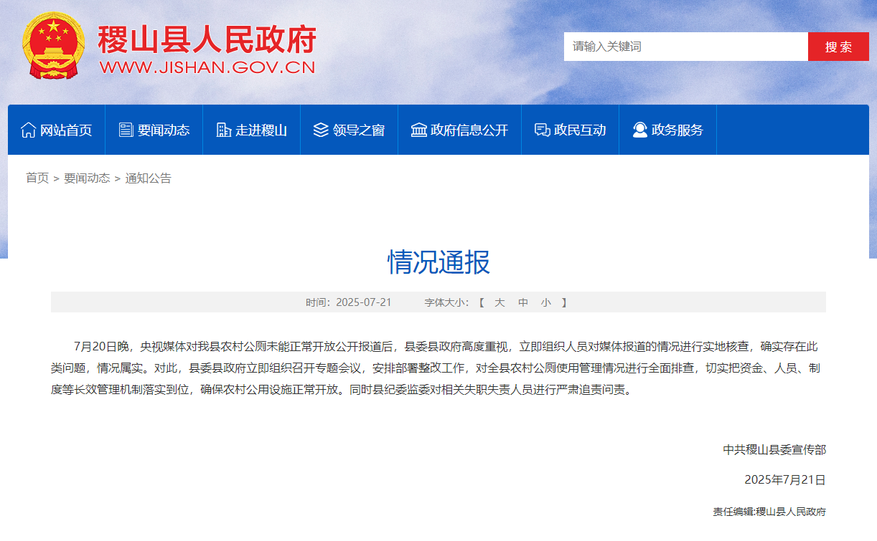This screenshot has height=541, width=877.
Task: Click the national emblem logo
Action: point(53,45)
